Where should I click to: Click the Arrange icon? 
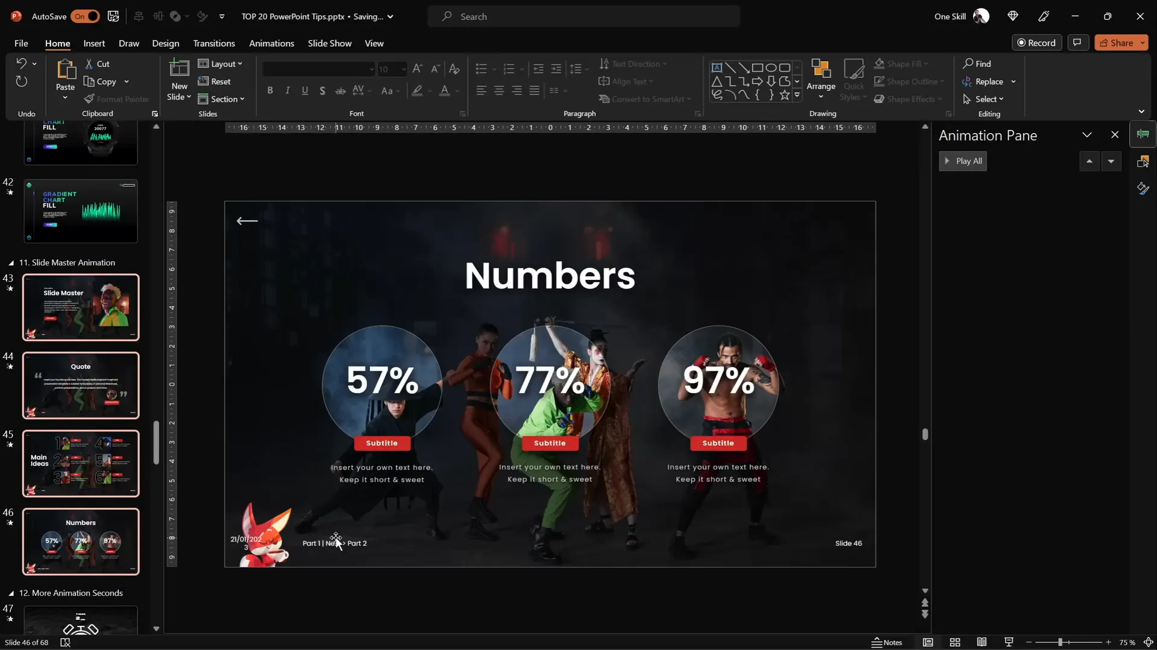coord(821,69)
